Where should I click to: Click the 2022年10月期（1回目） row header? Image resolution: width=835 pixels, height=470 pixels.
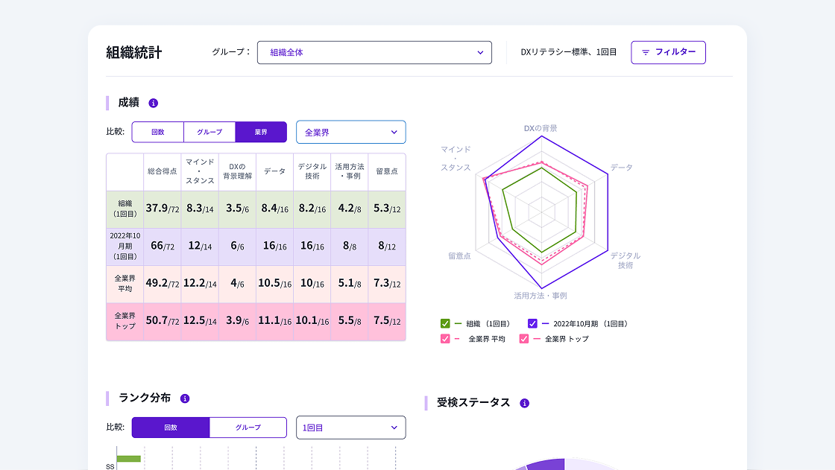pos(125,247)
